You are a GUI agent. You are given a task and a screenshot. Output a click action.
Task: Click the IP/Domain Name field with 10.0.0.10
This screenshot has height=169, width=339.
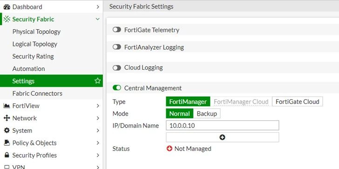[x=223, y=125]
